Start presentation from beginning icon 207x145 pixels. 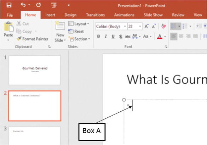coord(54,5)
